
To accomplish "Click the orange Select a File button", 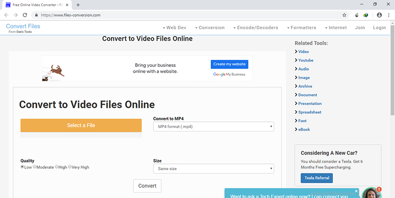I will 81,125.
